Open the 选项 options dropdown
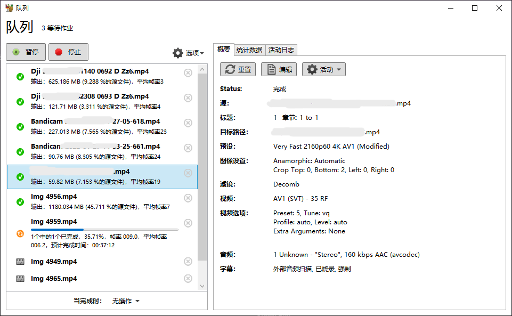 click(188, 53)
